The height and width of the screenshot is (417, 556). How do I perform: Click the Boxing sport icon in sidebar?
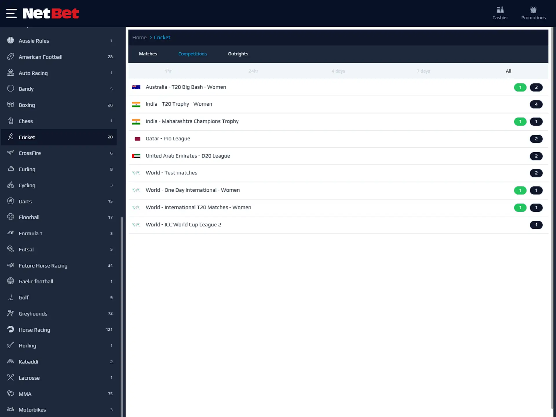pyautogui.click(x=10, y=104)
